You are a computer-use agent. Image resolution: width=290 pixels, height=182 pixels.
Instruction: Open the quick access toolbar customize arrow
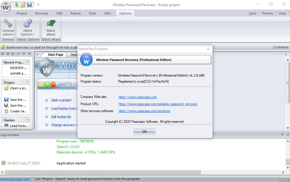(38, 5)
